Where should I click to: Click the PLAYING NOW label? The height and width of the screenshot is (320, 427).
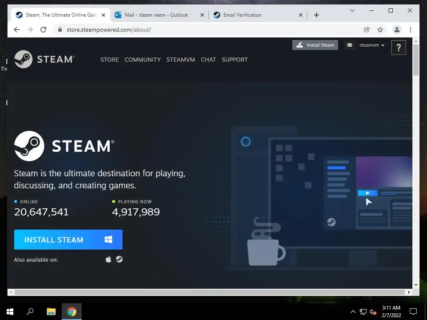[x=135, y=202]
